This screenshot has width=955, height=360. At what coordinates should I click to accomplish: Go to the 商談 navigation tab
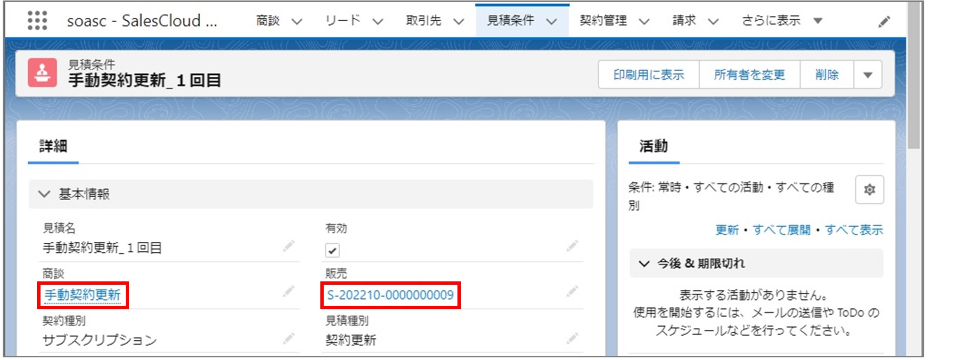point(268,21)
